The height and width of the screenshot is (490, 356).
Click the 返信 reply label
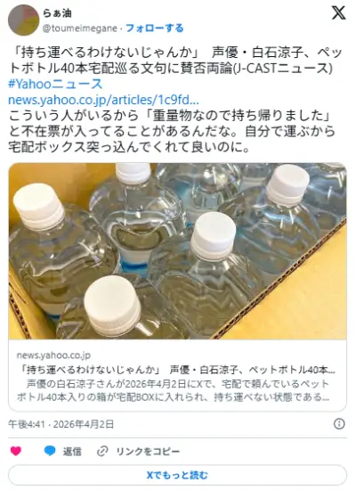click(x=72, y=452)
